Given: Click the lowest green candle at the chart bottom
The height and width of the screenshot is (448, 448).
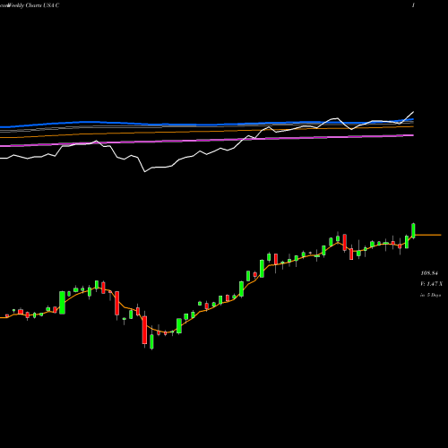Looking at the screenshot, I should pyautogui.click(x=151, y=341).
